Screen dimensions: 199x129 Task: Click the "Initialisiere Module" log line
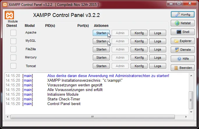63,94
